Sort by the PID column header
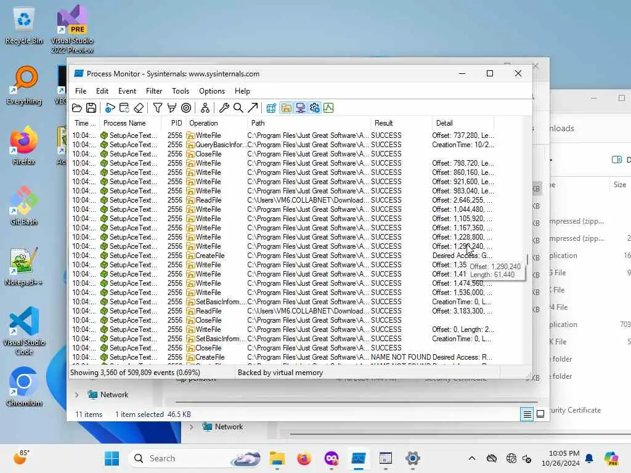The height and width of the screenshot is (473, 631). (x=174, y=123)
